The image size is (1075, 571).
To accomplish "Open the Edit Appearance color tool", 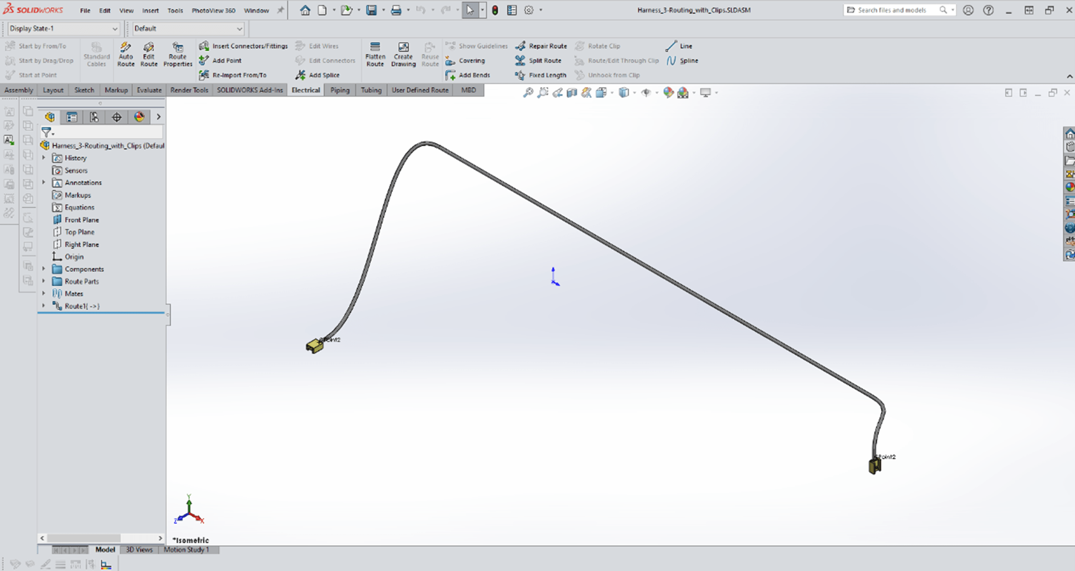I will (668, 93).
